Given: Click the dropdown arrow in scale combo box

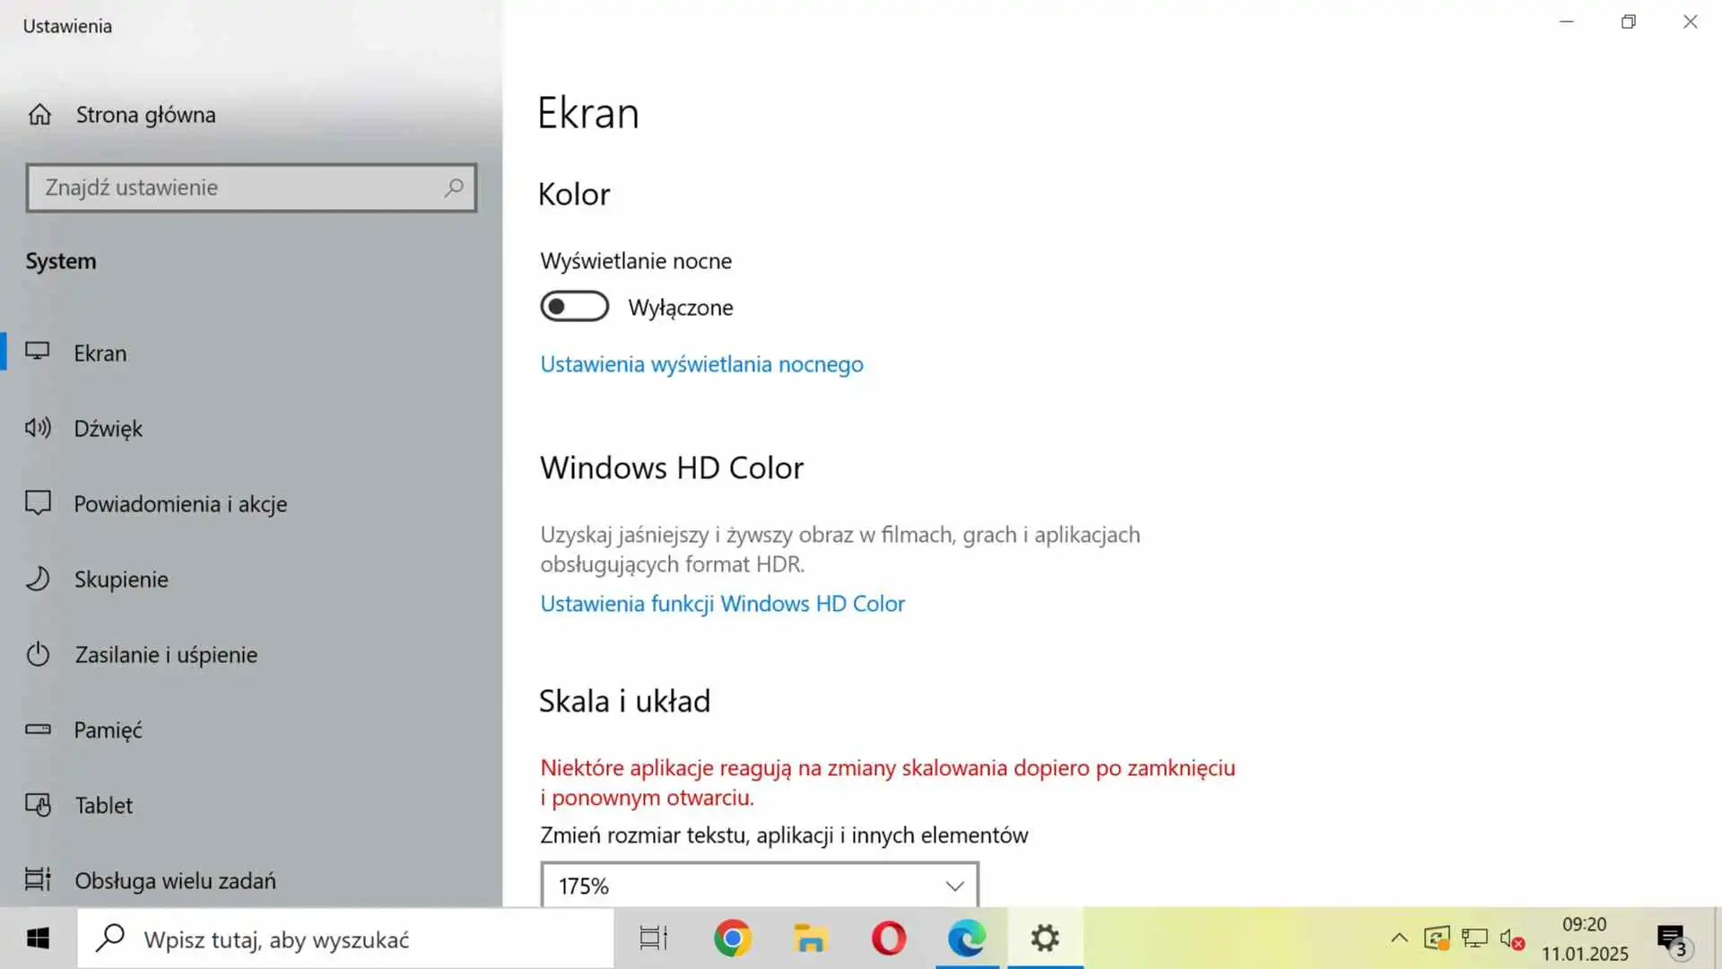Looking at the screenshot, I should coord(954,886).
